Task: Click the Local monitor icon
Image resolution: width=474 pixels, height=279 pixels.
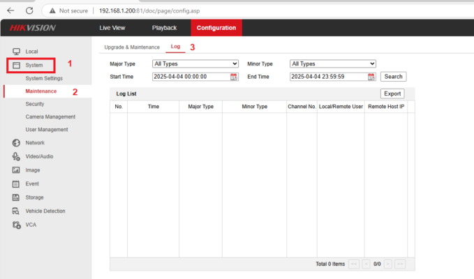Action: pos(16,52)
